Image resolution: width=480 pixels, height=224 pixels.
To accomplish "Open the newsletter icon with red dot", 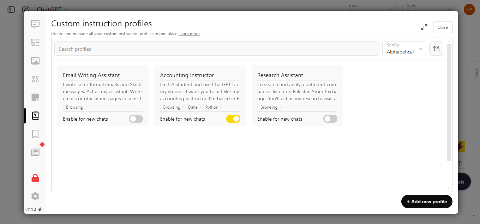I will pos(35,152).
